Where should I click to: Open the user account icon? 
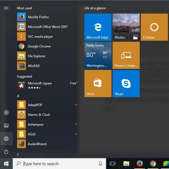[x=6, y=112]
